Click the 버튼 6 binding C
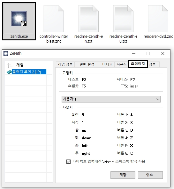 pos(132,153)
